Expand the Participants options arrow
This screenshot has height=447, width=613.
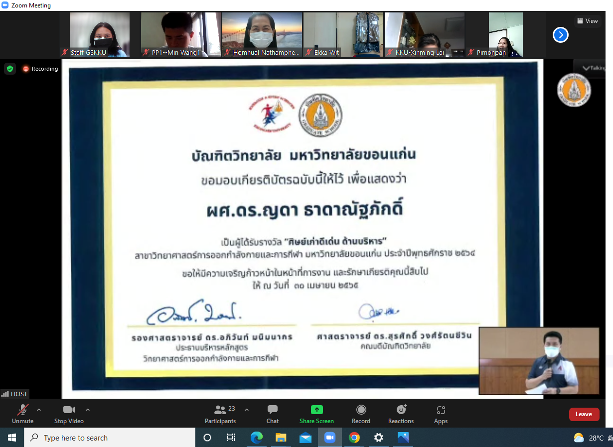tap(247, 410)
